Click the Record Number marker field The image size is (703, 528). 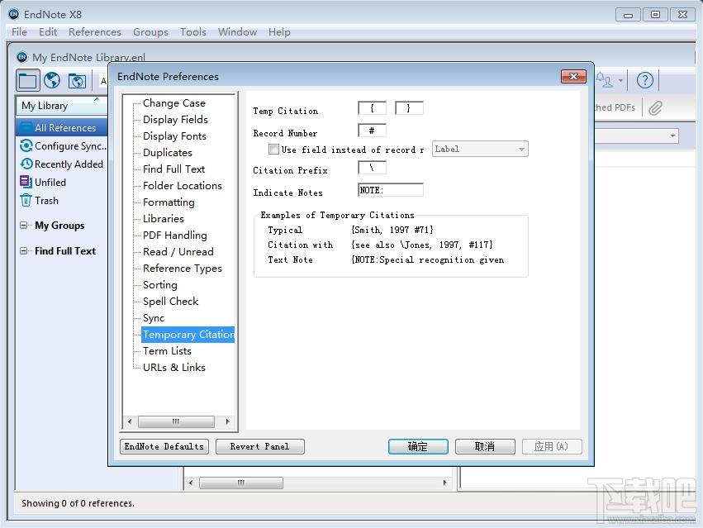click(x=372, y=131)
